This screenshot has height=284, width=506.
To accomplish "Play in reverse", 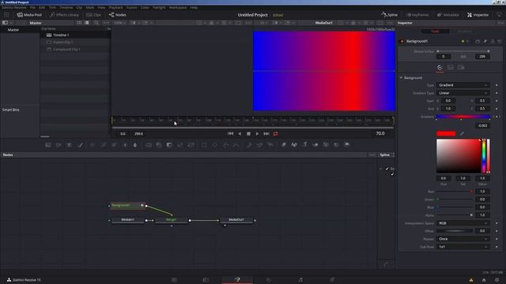I will [x=240, y=133].
